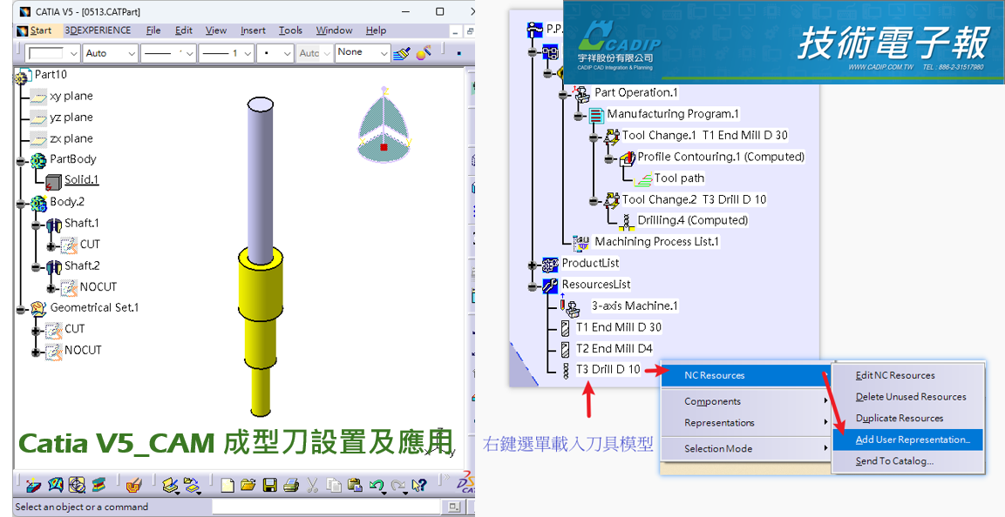
Task: Open the undo history dropdown arrow
Action: click(x=384, y=492)
